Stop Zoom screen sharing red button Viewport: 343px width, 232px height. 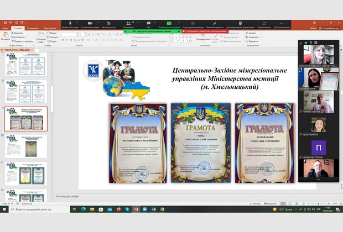[x=205, y=31]
